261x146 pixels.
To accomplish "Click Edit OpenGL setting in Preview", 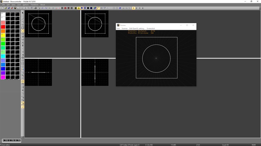I will point(137,29).
